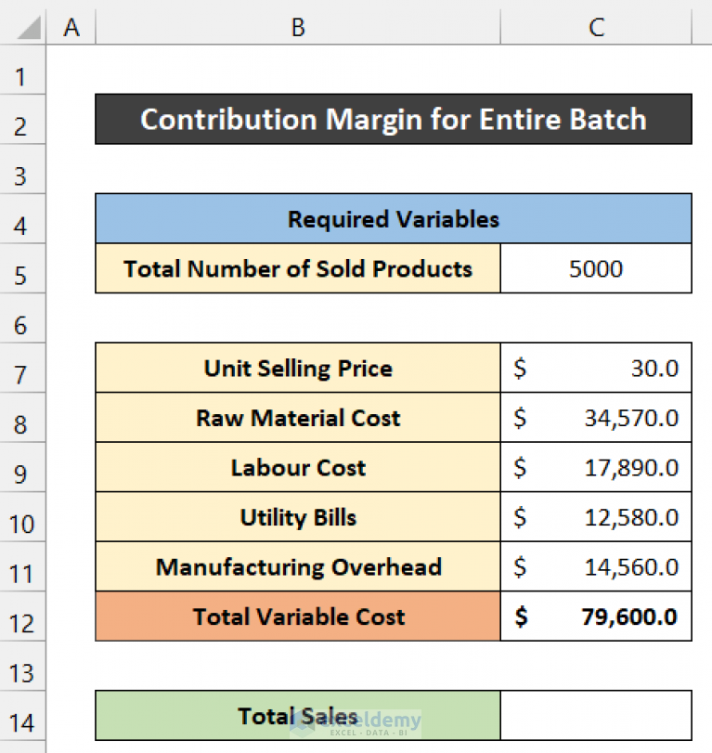Select row header 1
712x753 pixels.
(x=23, y=74)
